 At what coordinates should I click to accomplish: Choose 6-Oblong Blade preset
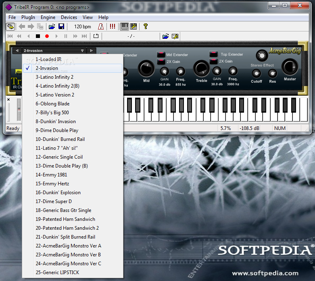tap(73, 104)
